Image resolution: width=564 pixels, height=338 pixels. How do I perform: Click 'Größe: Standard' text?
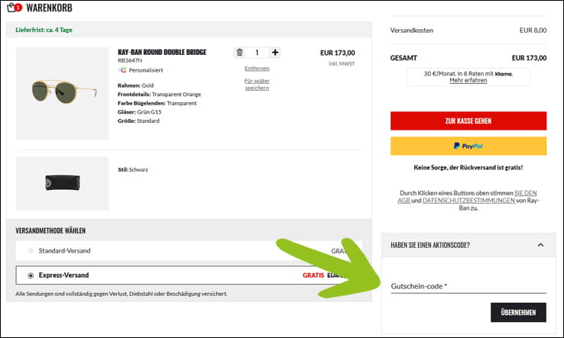(x=138, y=121)
